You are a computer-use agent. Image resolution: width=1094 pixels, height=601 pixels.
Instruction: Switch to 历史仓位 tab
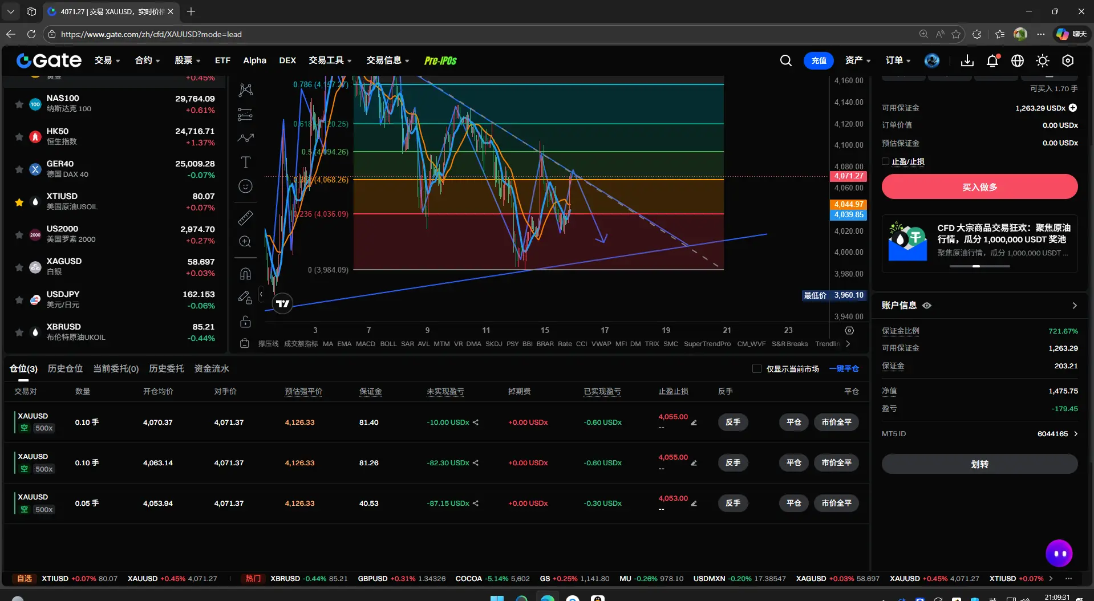[x=65, y=369]
